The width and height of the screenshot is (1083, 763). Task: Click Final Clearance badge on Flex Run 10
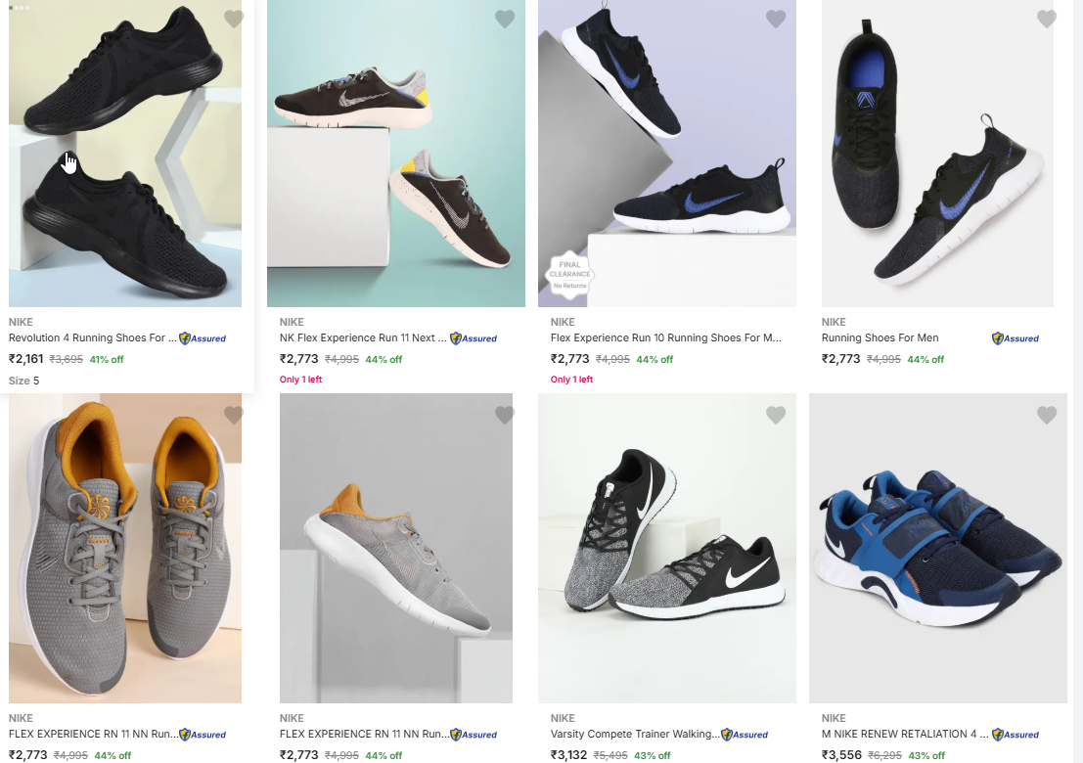[569, 274]
